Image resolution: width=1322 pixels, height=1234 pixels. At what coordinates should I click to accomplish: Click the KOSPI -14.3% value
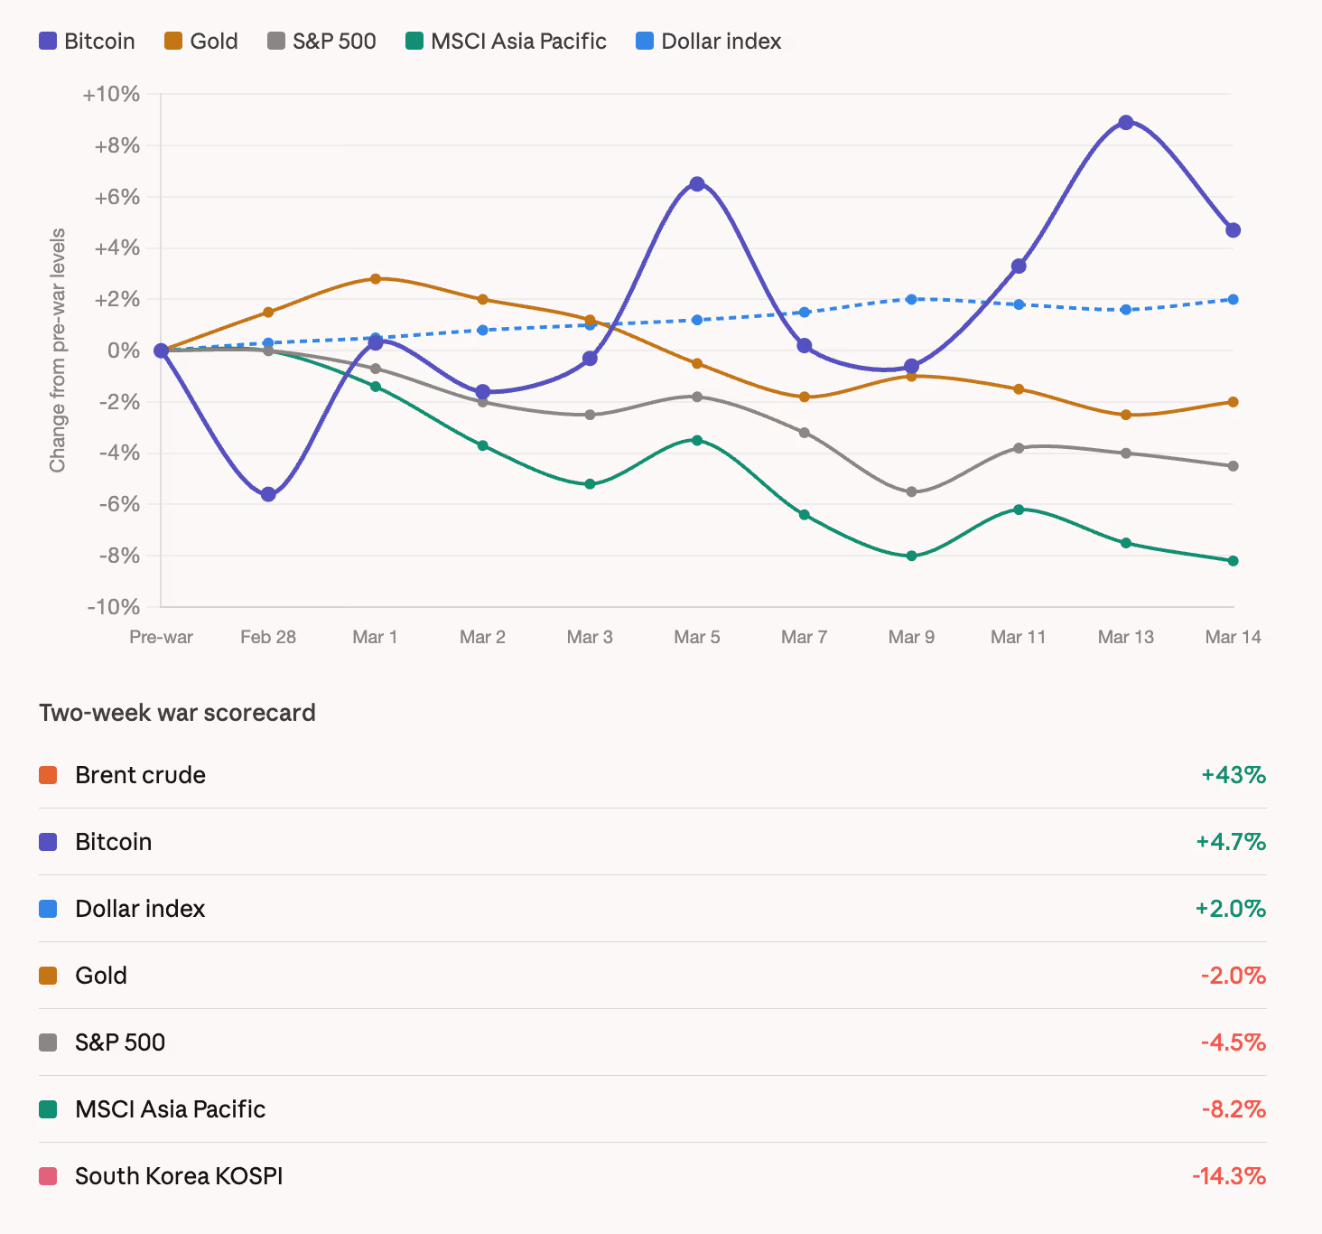coord(1228,1176)
